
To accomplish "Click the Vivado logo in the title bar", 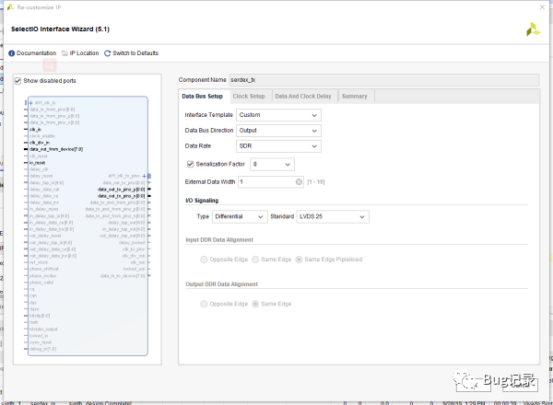I will click(x=11, y=7).
